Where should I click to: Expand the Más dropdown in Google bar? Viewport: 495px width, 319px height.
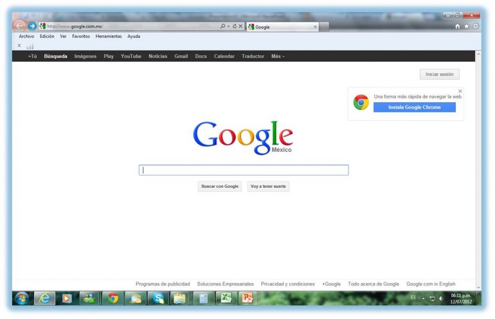click(x=278, y=56)
